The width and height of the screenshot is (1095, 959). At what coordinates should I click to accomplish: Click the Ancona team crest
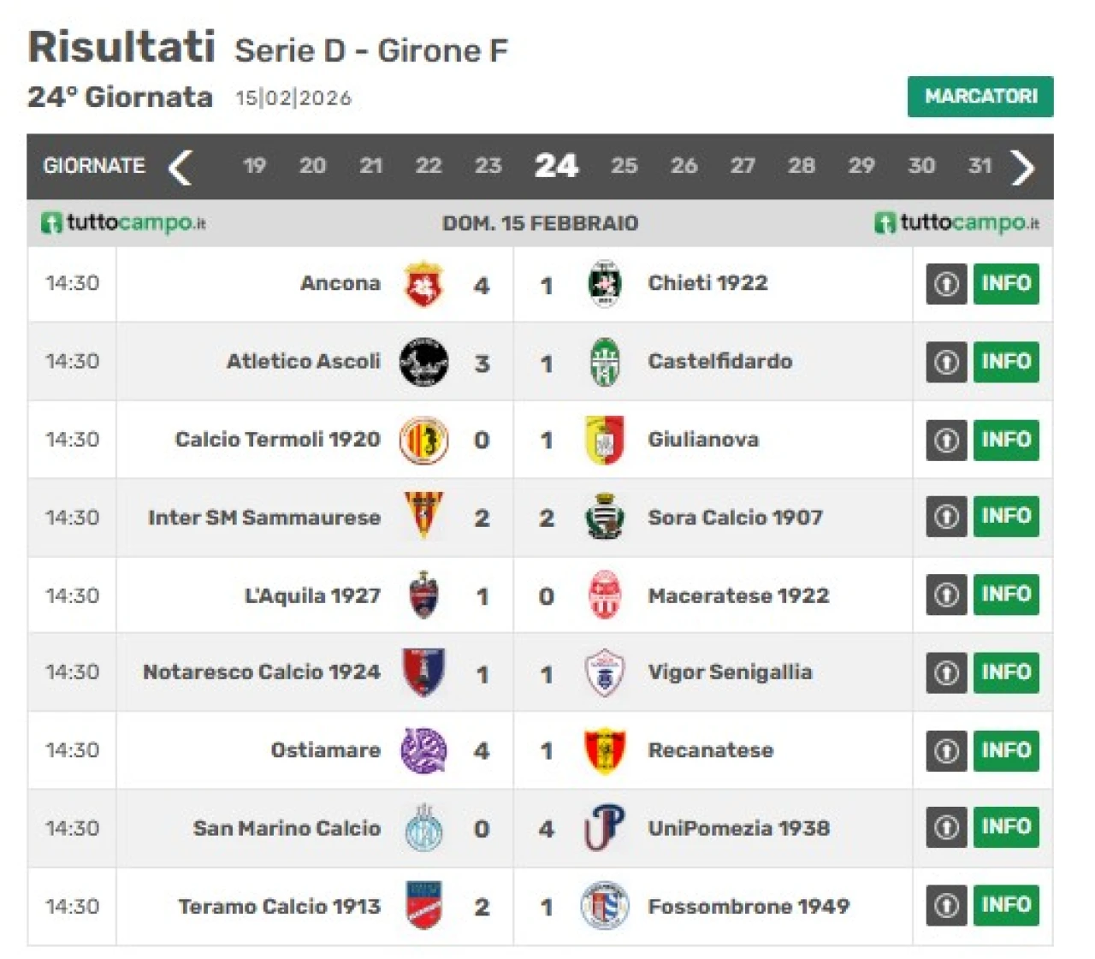click(x=423, y=284)
